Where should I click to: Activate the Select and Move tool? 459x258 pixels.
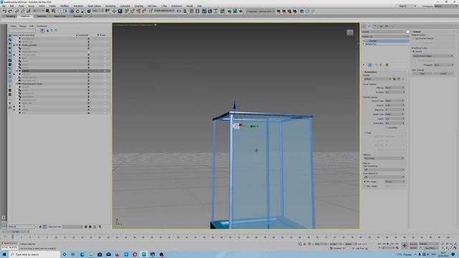click(x=72, y=11)
